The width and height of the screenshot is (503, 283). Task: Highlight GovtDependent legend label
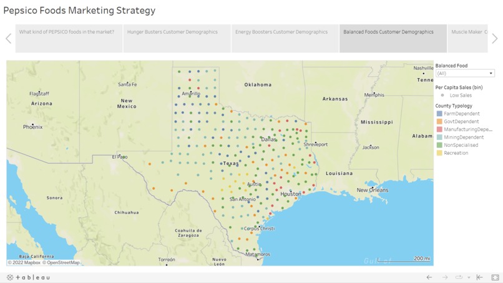[x=461, y=121]
